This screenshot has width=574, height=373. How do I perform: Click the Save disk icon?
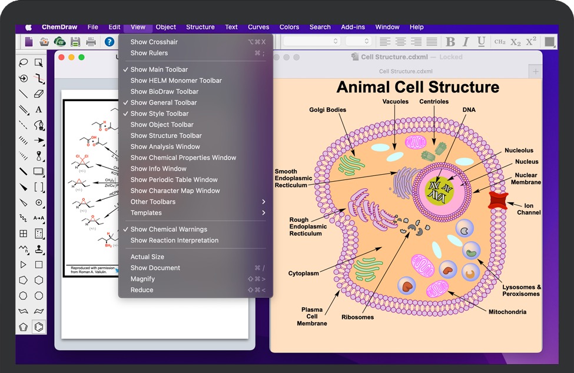75,42
